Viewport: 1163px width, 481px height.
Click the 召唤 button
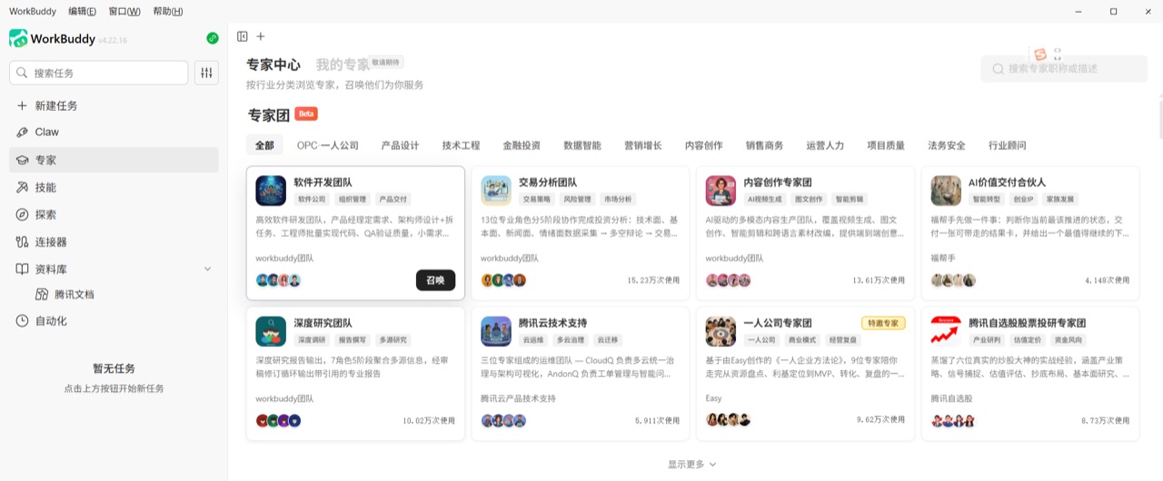click(x=436, y=280)
